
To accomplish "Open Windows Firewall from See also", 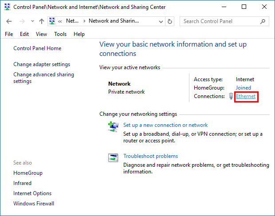I will pos(34,204).
